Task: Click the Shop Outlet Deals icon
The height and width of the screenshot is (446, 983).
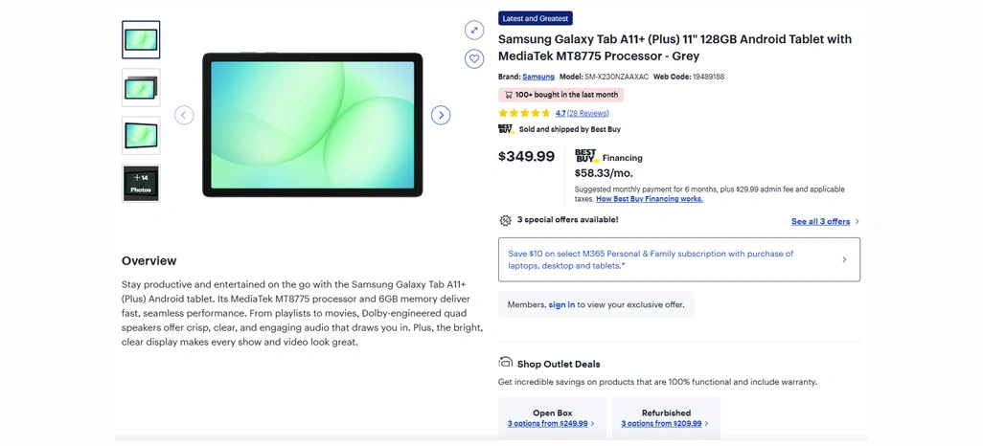Action: pos(506,363)
